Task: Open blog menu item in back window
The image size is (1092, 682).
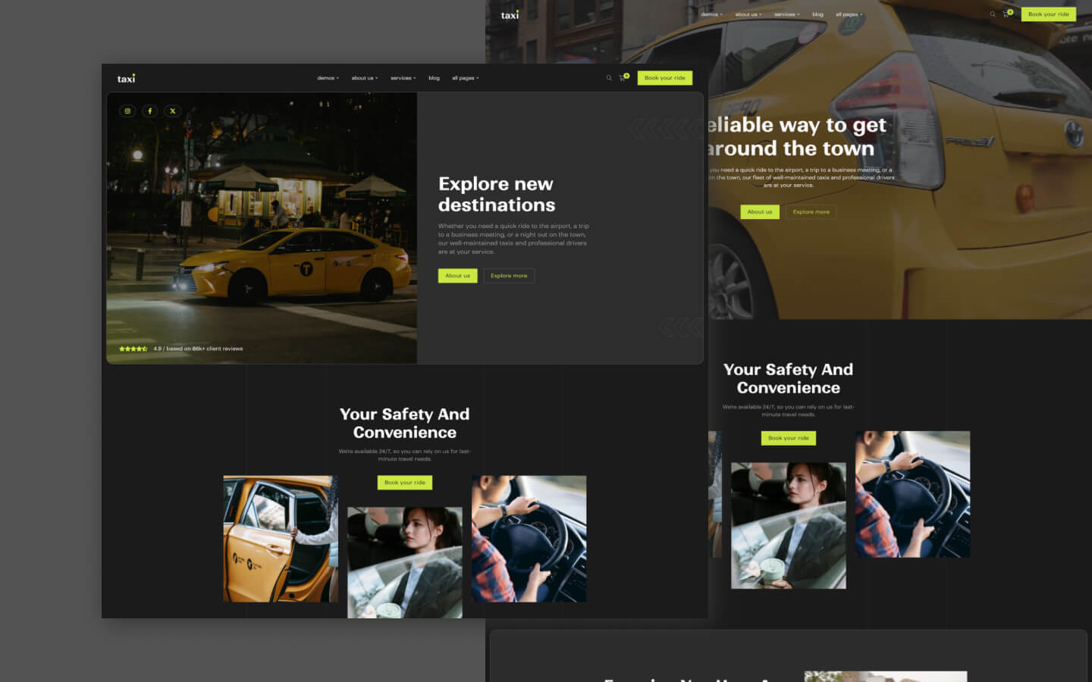Action: [x=817, y=14]
